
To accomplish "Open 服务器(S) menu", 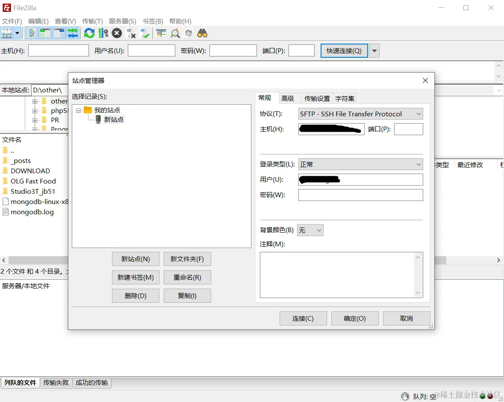I will coord(122,21).
